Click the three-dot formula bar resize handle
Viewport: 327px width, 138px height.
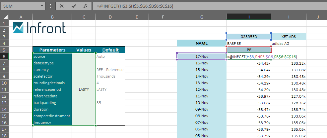[x=50, y=6]
